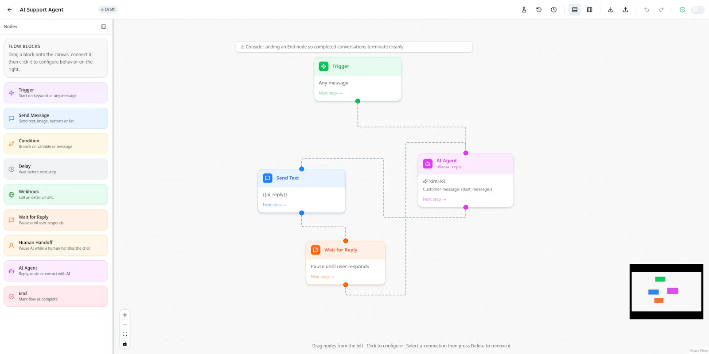Click the orange Wait for Reply node icon
Screen dimensions: 709x354
pos(316,250)
